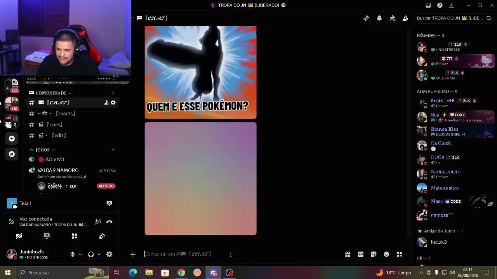Viewport: 497px width, 279px height.
Task: Mute the microphone
Action: 73,255
